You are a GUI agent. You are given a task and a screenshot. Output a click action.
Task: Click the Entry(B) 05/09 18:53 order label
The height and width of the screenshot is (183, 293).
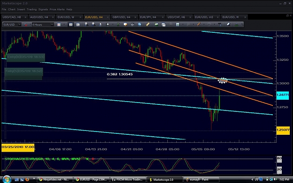pos(26,57)
